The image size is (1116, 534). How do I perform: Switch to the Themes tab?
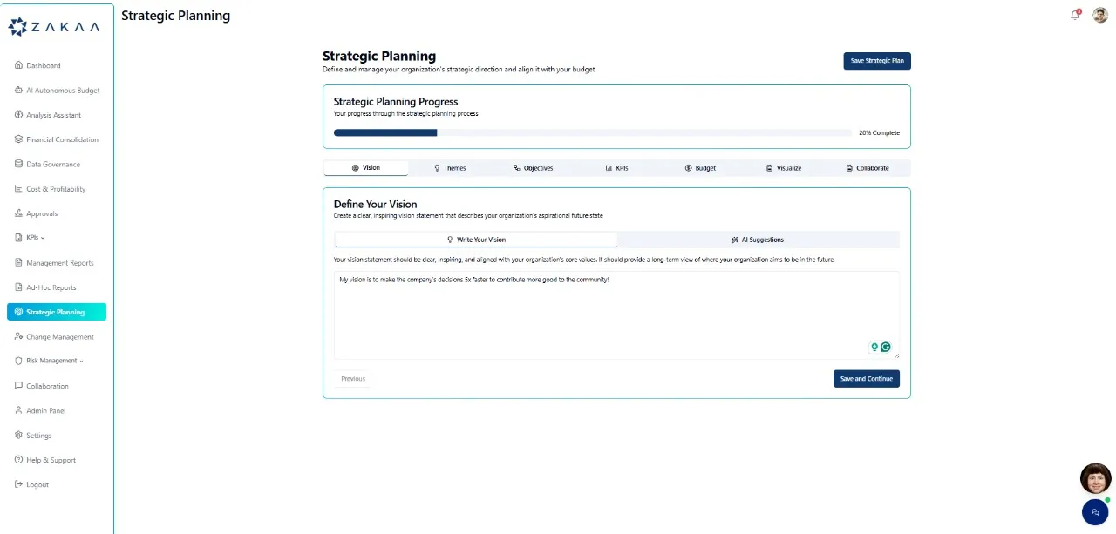[450, 168]
